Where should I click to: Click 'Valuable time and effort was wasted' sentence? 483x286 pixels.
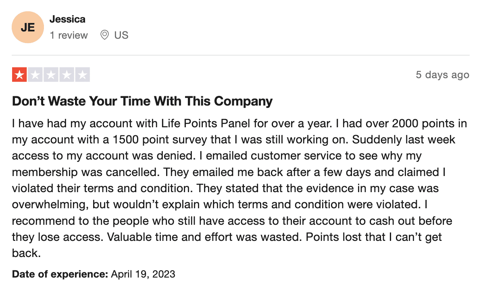(x=204, y=237)
